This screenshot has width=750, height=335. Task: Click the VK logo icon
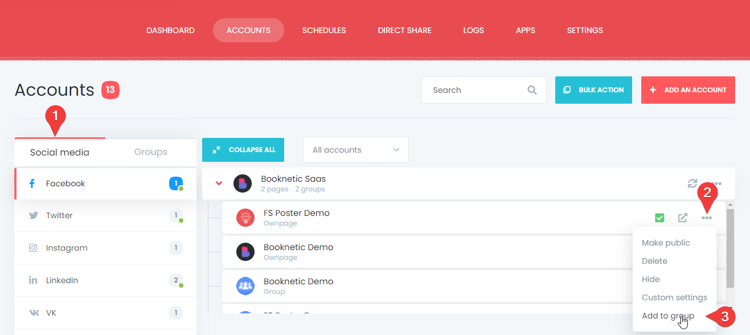(x=34, y=313)
